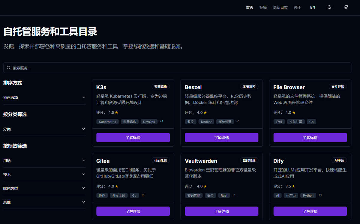Expand the 技术 tag filter
The image size is (360, 224).
point(44,174)
